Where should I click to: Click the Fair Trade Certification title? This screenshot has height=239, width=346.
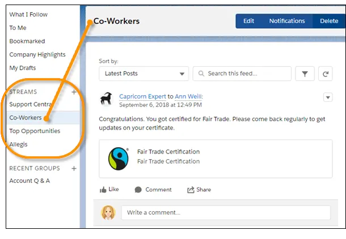pyautogui.click(x=168, y=152)
